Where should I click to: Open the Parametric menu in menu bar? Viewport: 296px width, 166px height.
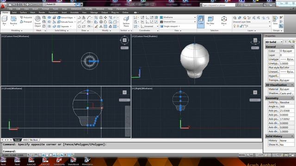pos(122,9)
